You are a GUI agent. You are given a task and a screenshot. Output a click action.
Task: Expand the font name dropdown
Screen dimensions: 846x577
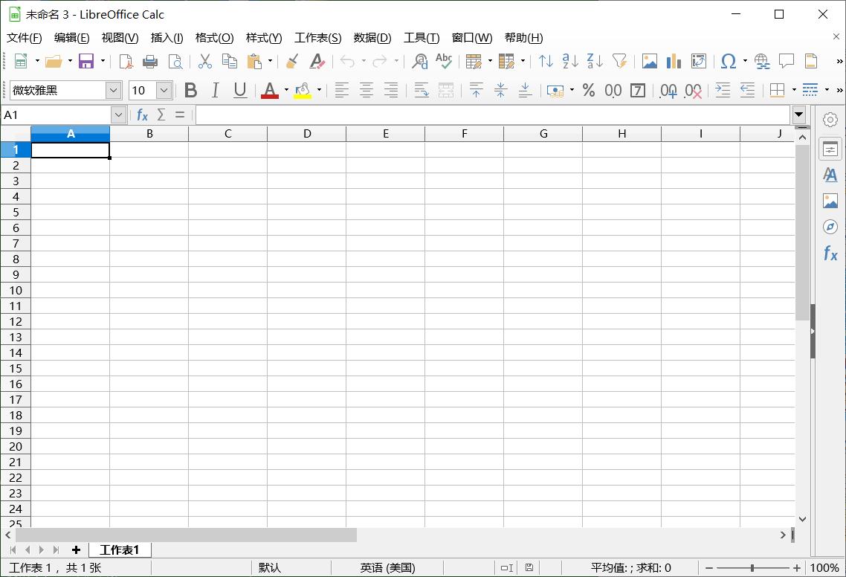113,90
